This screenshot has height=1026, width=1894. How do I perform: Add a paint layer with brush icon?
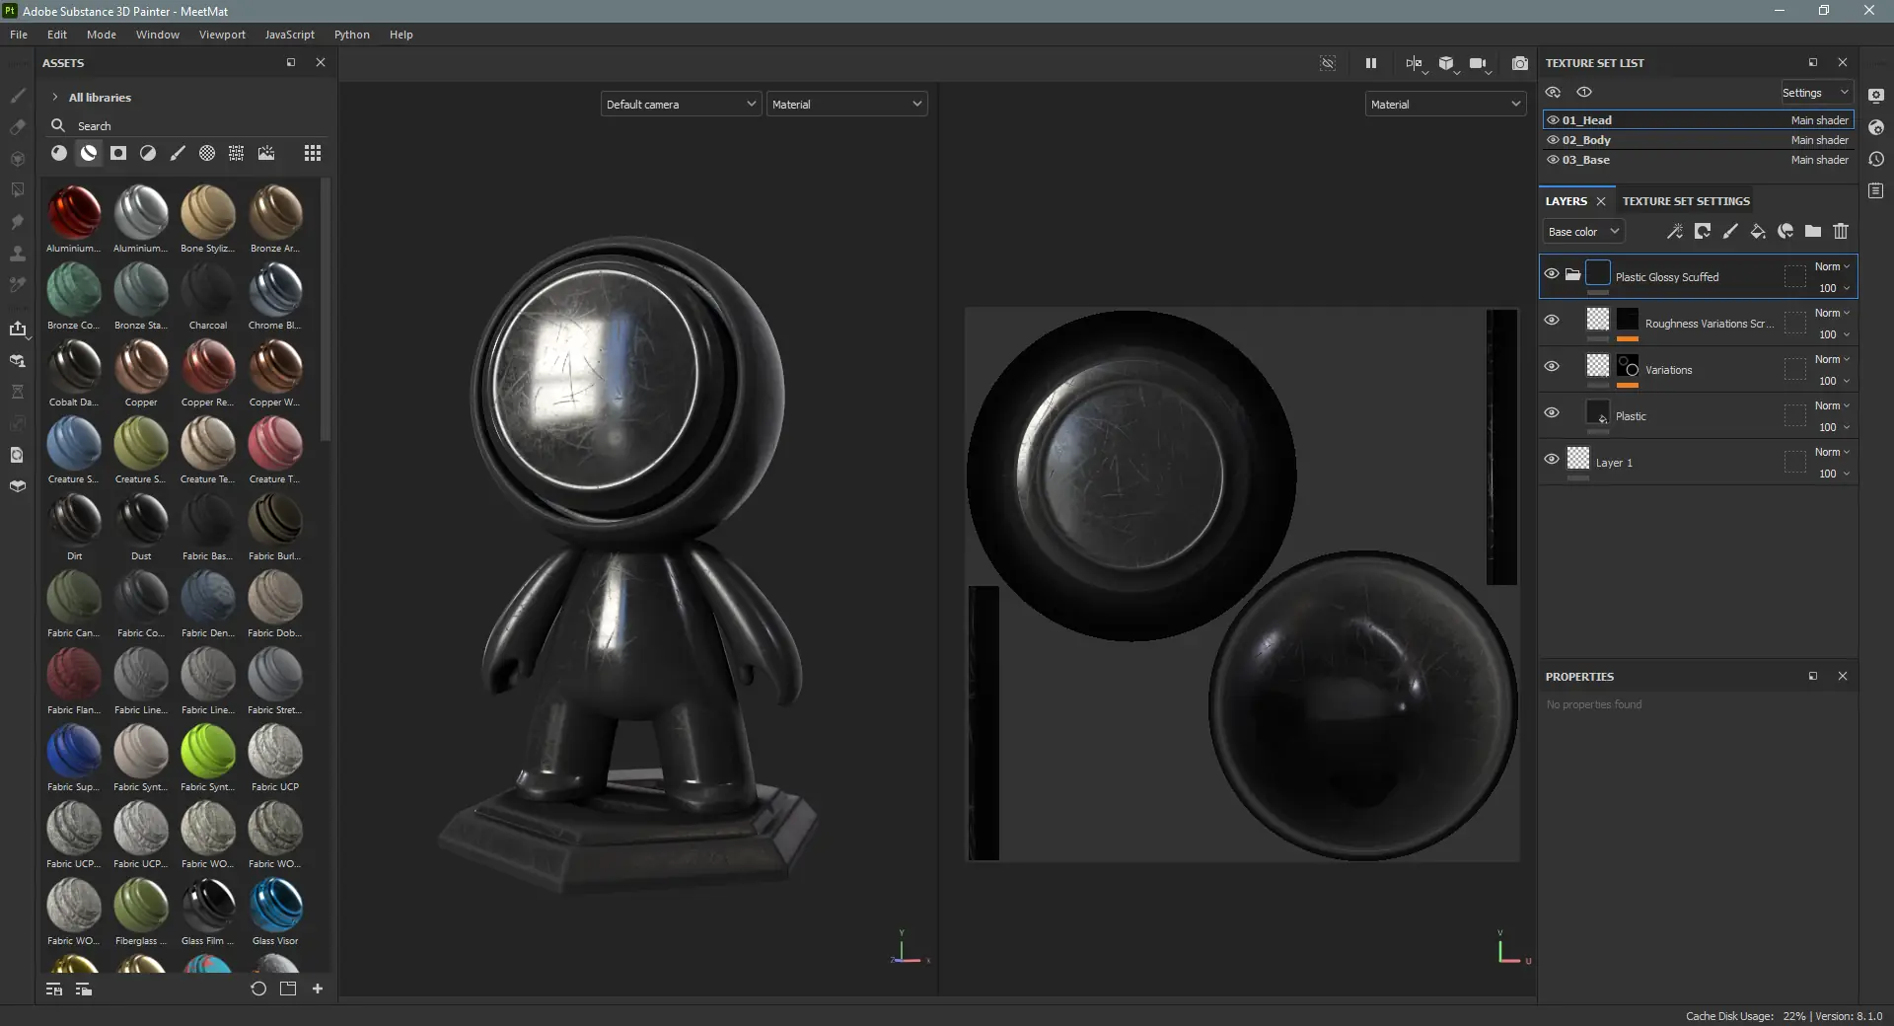click(x=1730, y=231)
